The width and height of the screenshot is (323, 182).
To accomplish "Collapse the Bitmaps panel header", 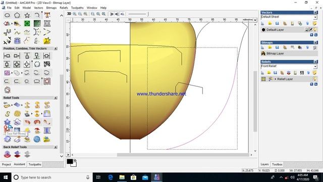I will point(315,42).
